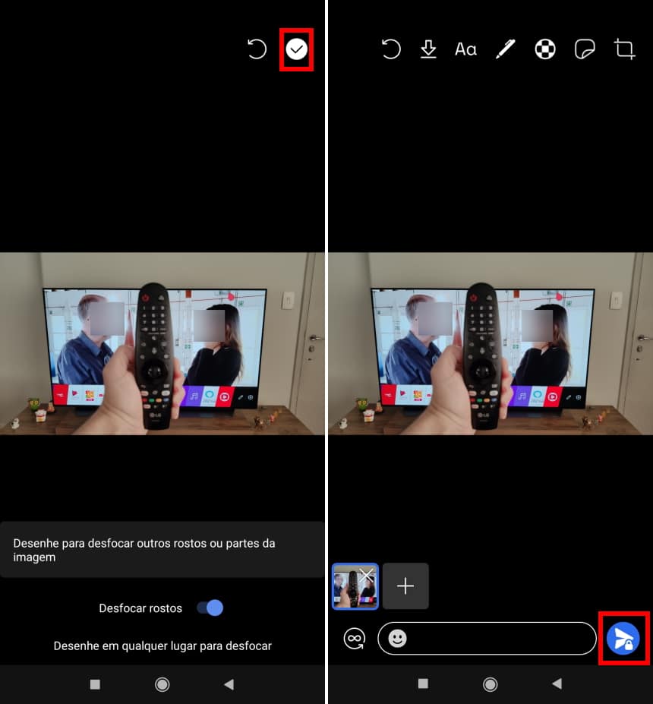Send the photo with the blue send button
Screen dimensions: 653x704
[623, 639]
